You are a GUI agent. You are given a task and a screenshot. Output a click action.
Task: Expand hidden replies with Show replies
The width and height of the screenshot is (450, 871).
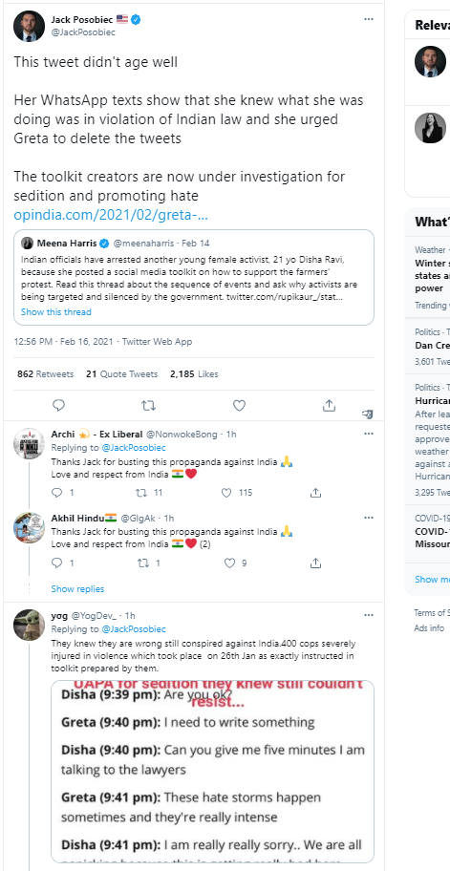(77, 589)
